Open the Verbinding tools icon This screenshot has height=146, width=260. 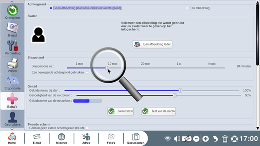click(12, 48)
